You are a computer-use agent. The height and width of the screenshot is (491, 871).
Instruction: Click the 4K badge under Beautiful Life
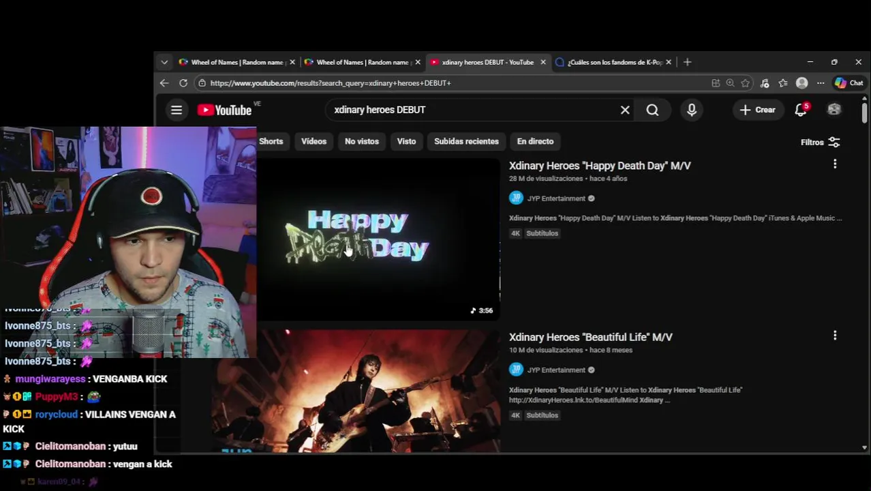[x=516, y=415]
